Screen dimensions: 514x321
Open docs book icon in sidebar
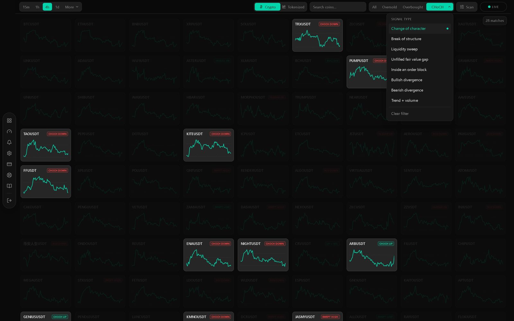coord(9,186)
